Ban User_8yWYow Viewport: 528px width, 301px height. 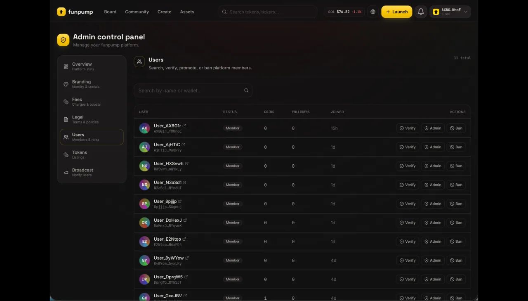(456, 261)
